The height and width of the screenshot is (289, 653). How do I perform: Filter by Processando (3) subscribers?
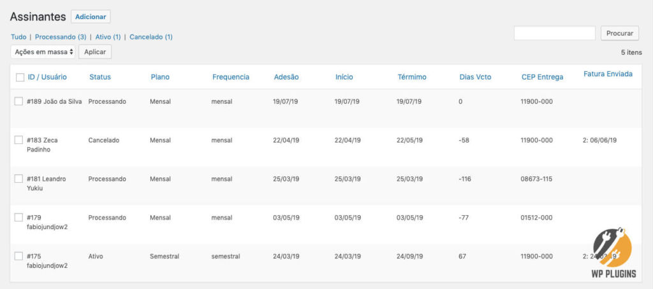(x=61, y=37)
